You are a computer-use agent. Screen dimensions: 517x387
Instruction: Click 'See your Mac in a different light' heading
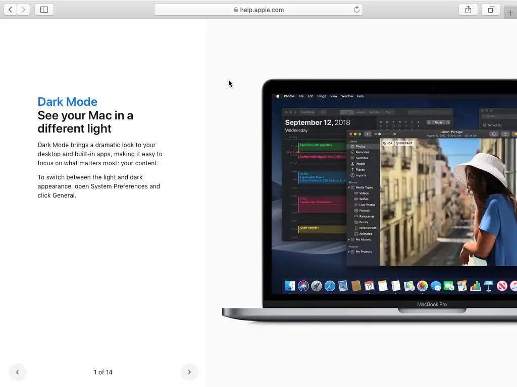[85, 122]
